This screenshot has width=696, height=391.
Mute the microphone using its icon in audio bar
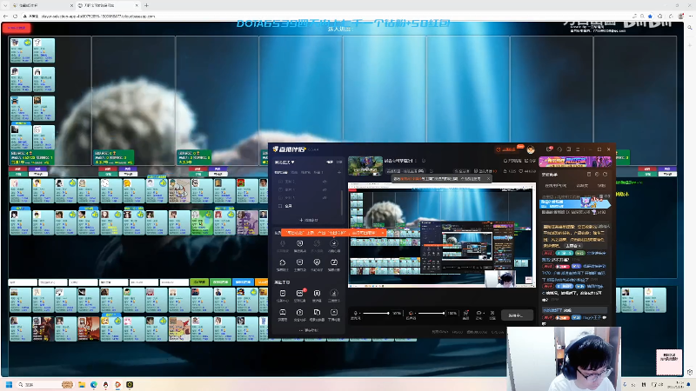(x=356, y=314)
